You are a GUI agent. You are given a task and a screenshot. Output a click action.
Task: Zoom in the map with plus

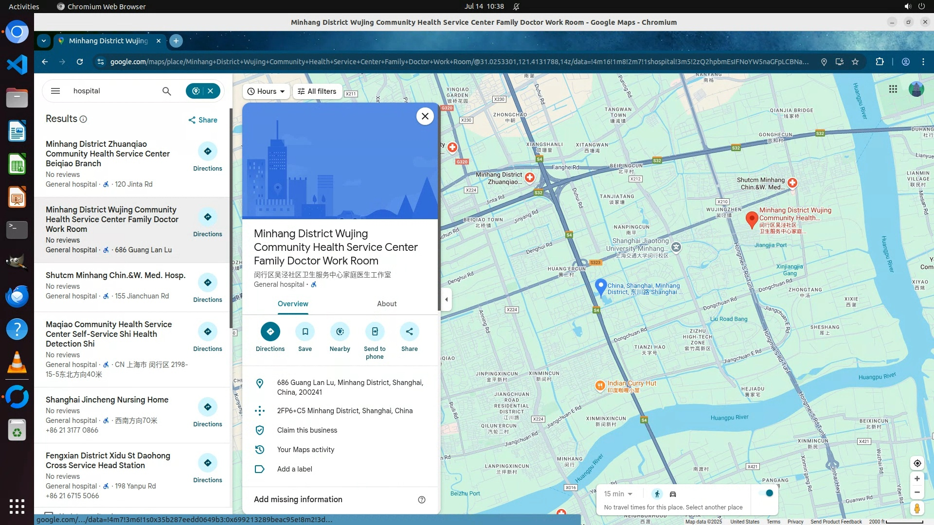coord(917,479)
